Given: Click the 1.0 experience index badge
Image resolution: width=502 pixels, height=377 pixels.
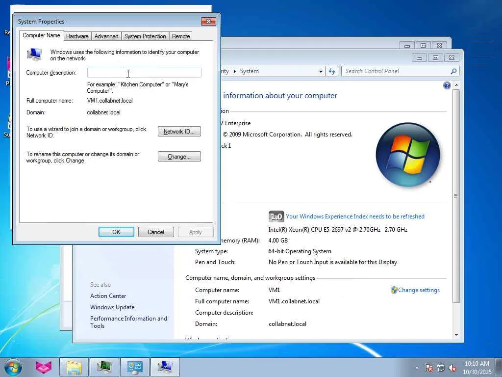Looking at the screenshot, I should pyautogui.click(x=276, y=216).
